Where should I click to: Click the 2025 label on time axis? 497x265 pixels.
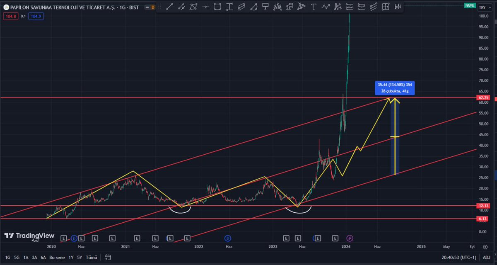(421, 246)
